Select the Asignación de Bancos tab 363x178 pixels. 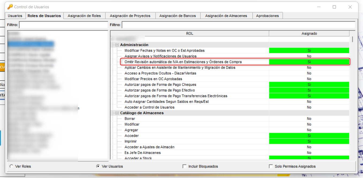[x=178, y=16]
